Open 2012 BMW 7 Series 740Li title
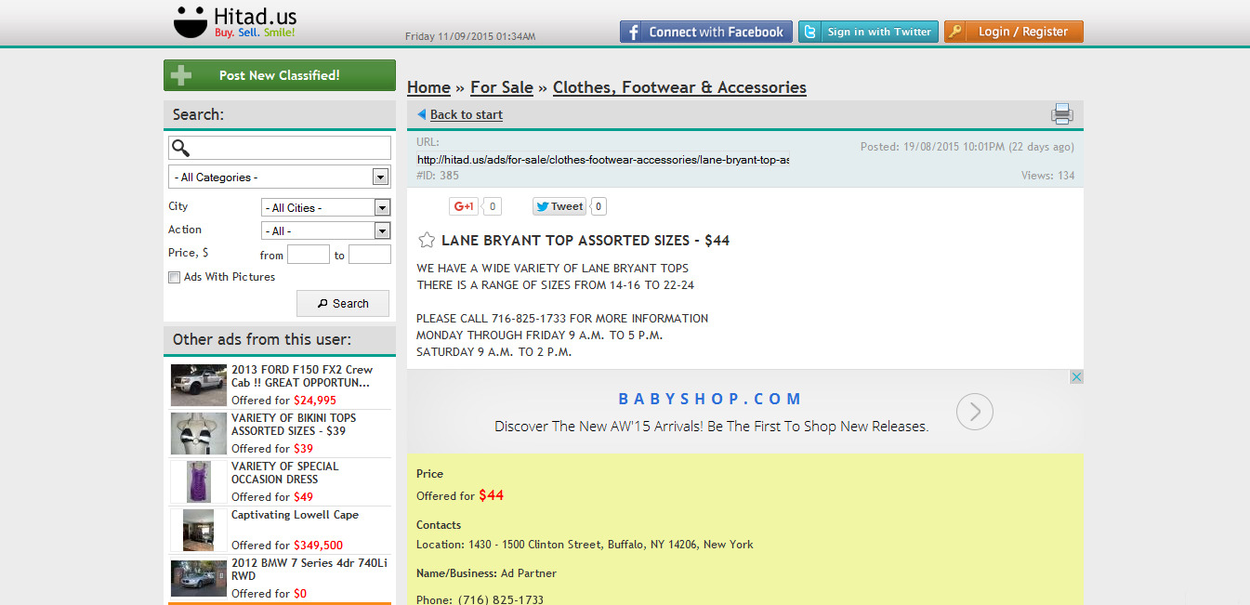Image resolution: width=1250 pixels, height=605 pixels. 309,570
